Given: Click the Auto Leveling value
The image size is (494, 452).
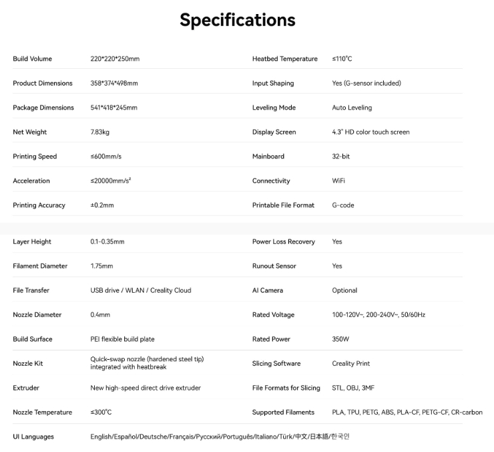Looking at the screenshot, I should 352,108.
